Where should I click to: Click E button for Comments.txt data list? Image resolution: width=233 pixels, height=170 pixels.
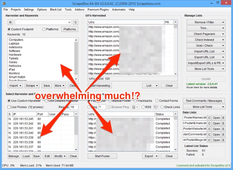[223, 135]
